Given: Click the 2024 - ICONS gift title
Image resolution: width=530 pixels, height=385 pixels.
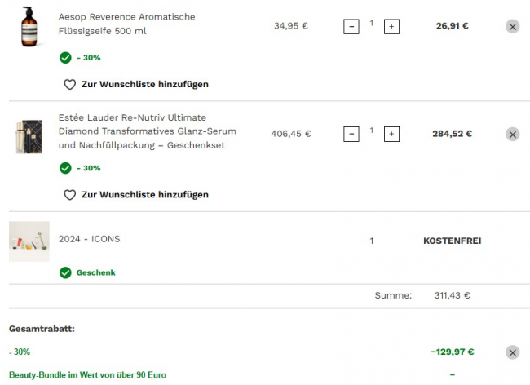Looking at the screenshot, I should coord(89,239).
